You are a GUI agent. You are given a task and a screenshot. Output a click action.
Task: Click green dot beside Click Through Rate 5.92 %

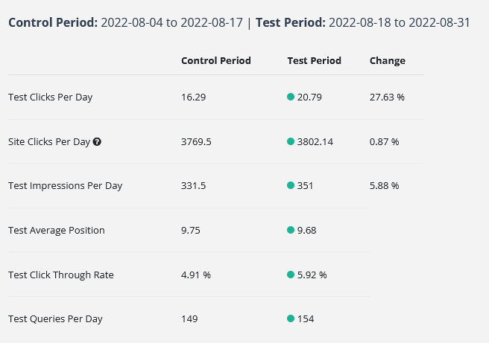point(291,275)
